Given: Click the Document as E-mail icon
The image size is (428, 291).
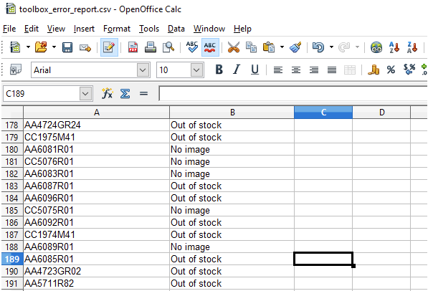Looking at the screenshot, I should pos(85,48).
